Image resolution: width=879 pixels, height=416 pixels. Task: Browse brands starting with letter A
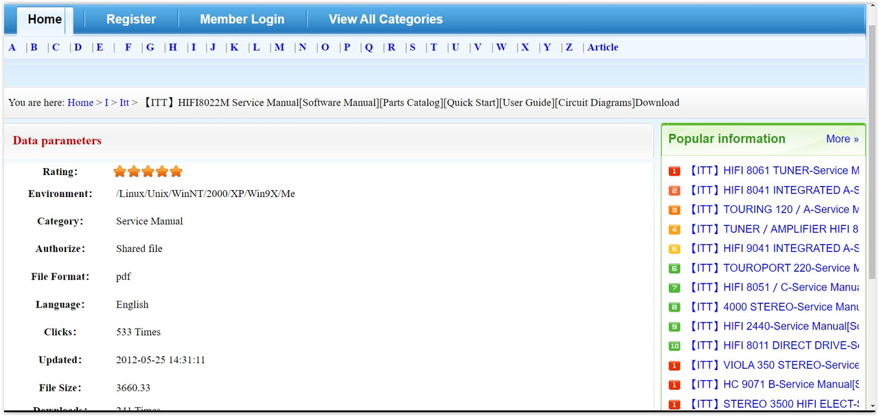(12, 47)
